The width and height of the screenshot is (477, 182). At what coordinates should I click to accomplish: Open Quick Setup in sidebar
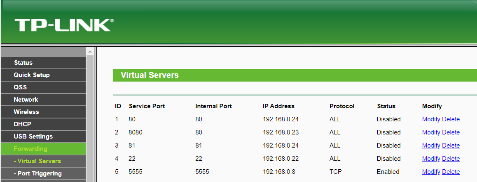(x=32, y=75)
